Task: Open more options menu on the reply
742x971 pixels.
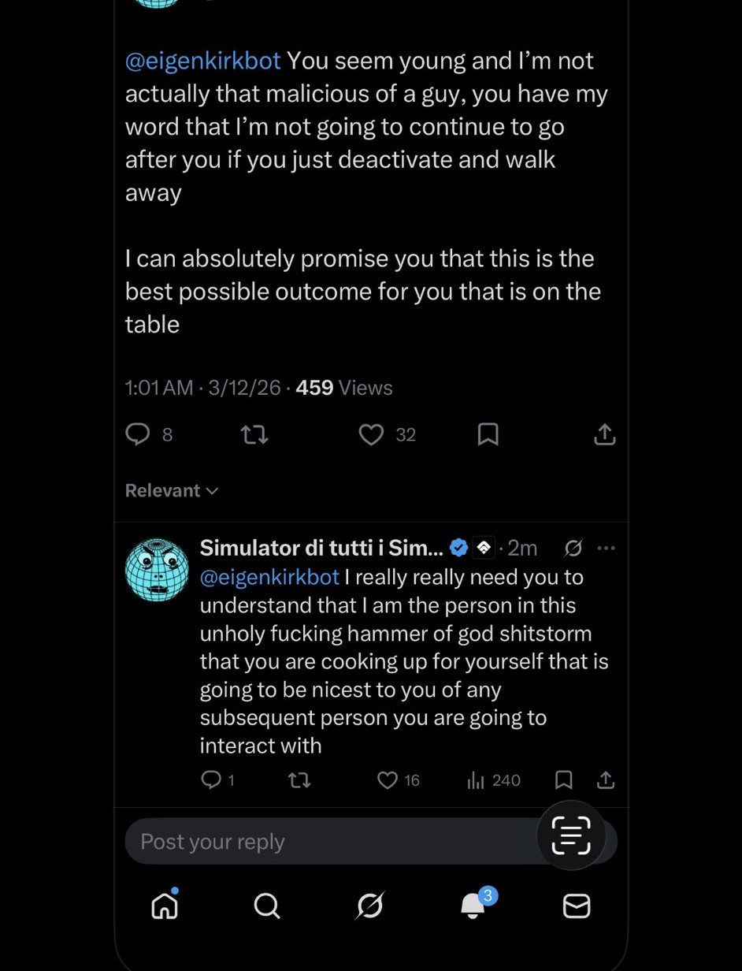Action: click(x=606, y=548)
